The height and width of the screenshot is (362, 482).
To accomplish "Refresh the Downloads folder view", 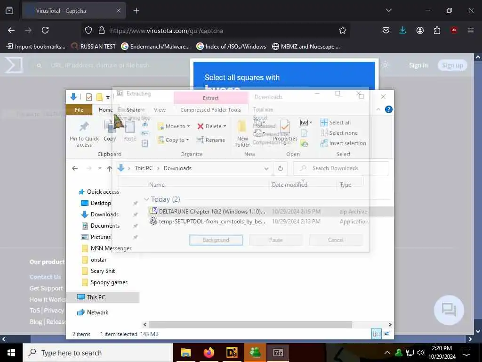I will click(x=280, y=168).
